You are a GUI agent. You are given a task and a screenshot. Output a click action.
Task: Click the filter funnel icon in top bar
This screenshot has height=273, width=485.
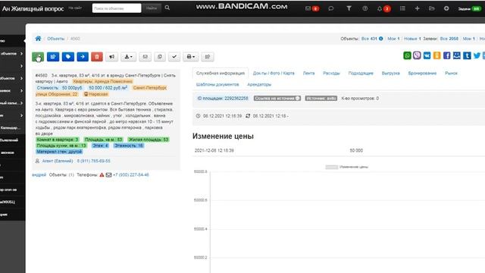349,8
